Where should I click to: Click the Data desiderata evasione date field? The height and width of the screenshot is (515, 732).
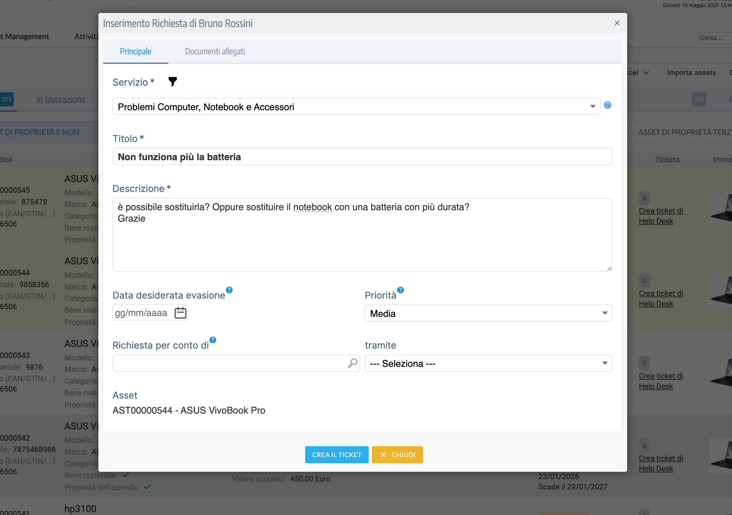click(x=141, y=313)
